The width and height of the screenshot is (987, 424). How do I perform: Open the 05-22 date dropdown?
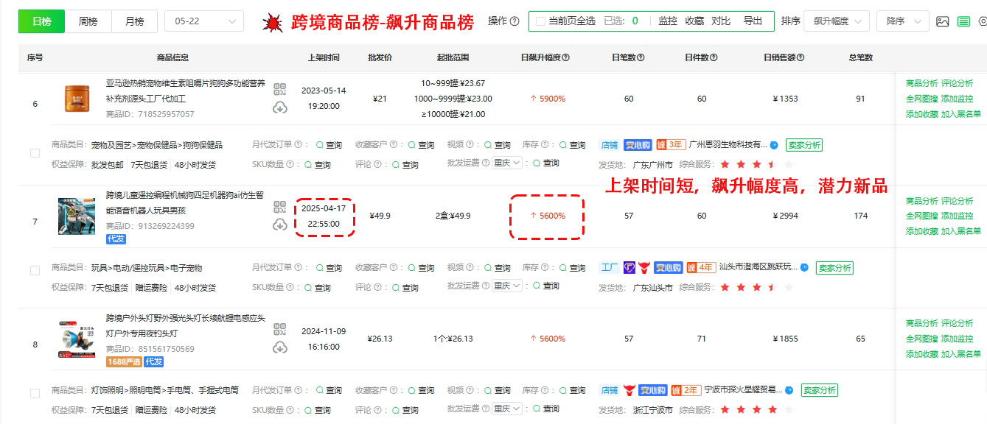pos(204,21)
